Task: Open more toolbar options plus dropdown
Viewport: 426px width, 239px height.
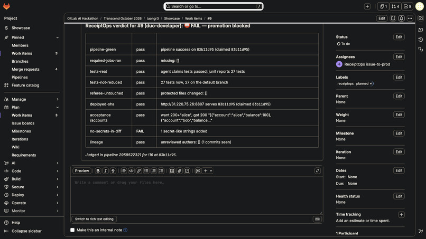Action: (x=208, y=170)
